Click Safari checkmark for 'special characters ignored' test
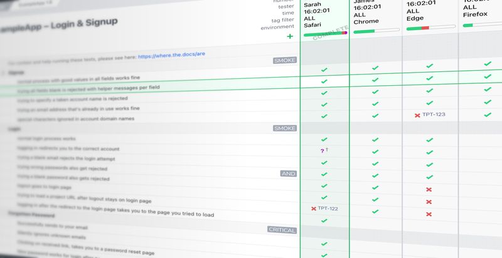The height and width of the screenshot is (258, 502). [324, 116]
